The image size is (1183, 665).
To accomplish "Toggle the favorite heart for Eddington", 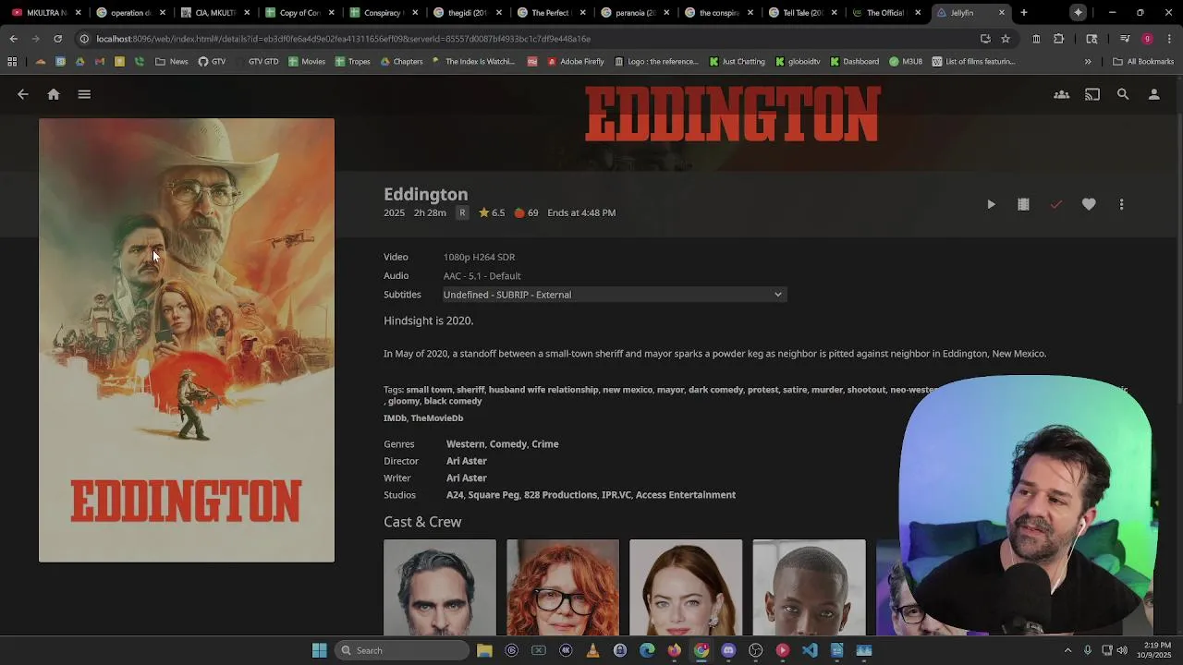I will (1089, 204).
